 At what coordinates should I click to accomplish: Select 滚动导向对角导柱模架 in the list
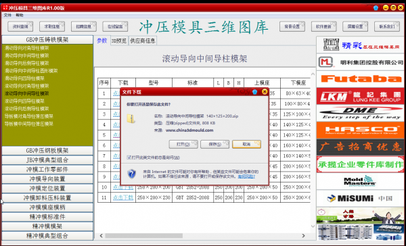(26, 86)
